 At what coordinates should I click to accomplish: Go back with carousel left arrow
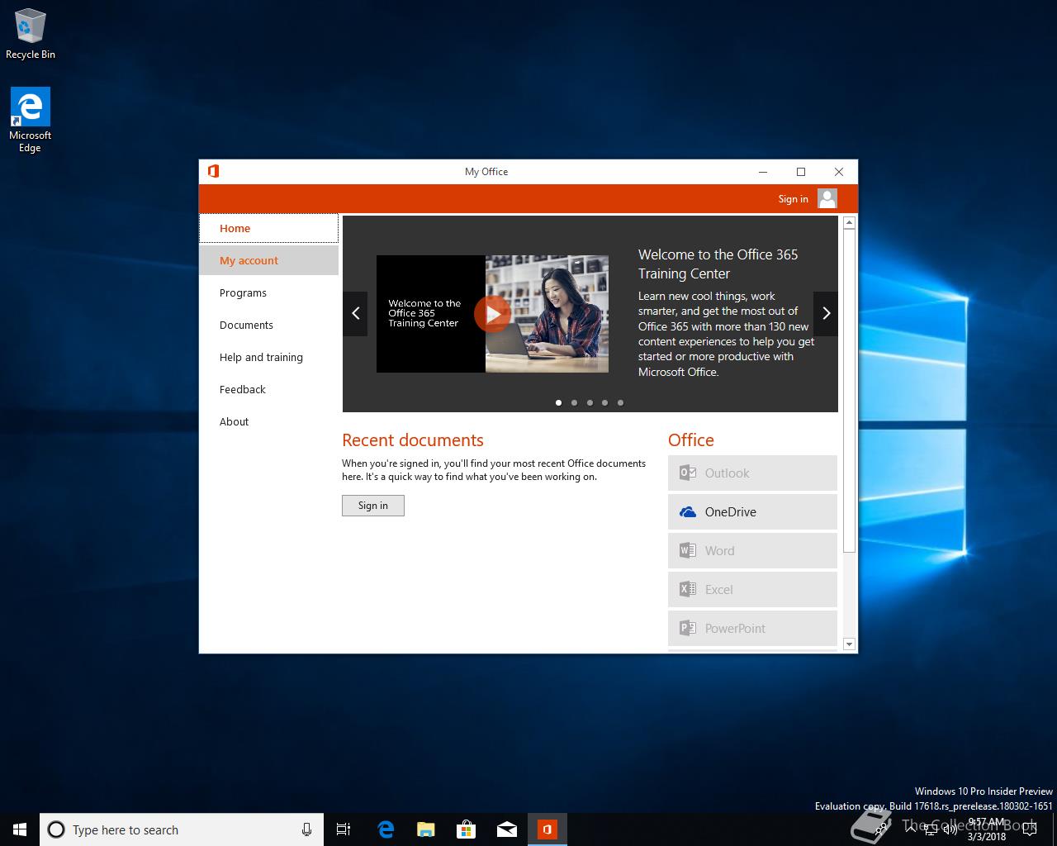[x=355, y=314]
